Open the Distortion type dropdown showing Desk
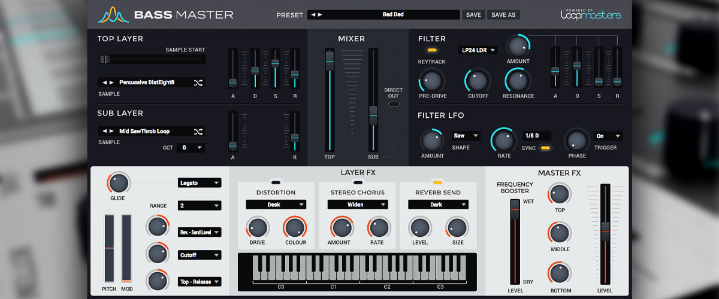 click(276, 205)
